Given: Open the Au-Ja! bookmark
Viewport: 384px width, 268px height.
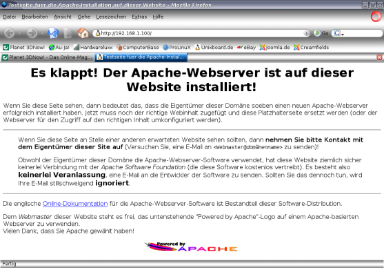Looking at the screenshot, I should [59, 48].
